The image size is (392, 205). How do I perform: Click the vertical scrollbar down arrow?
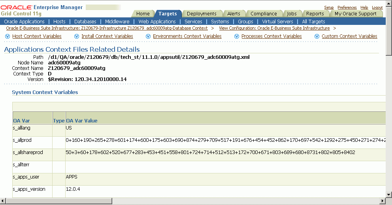(x=389, y=194)
